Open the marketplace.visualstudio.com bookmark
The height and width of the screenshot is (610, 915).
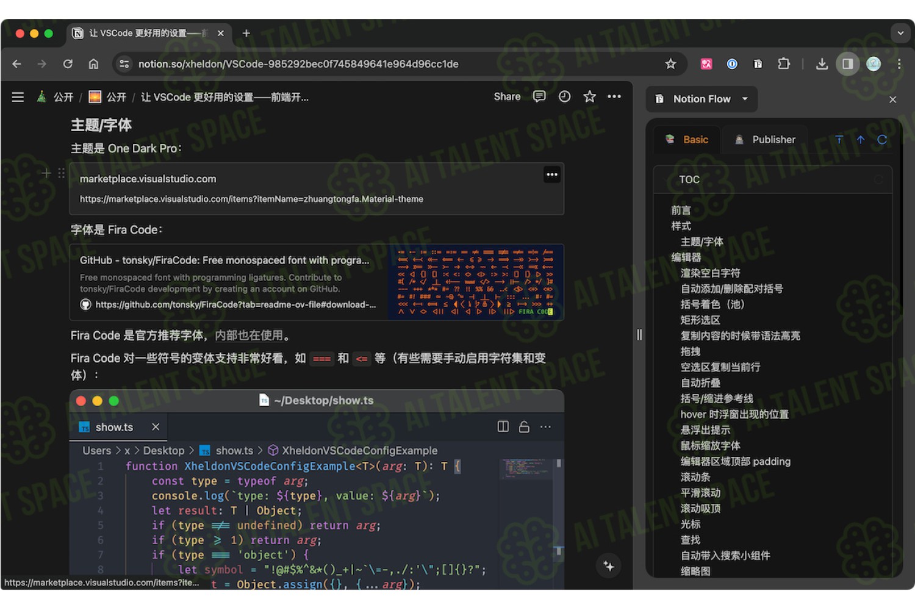tap(317, 188)
